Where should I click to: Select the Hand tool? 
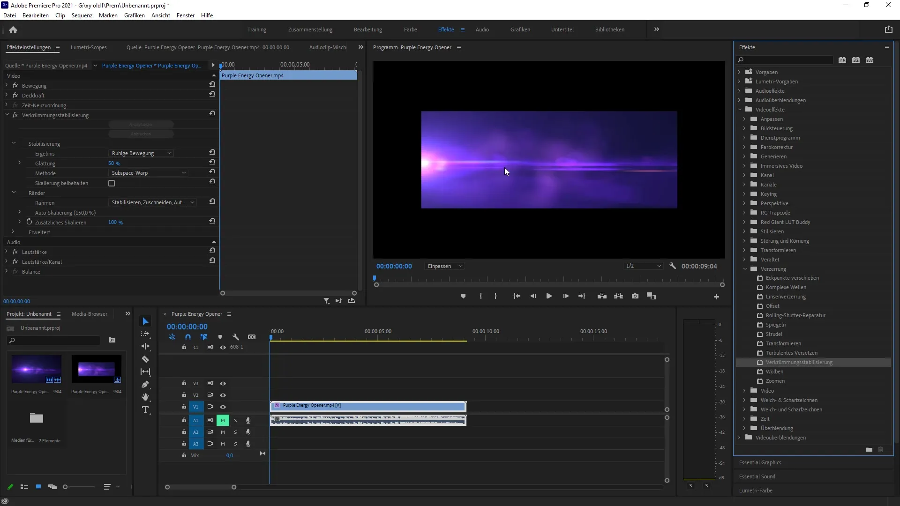[x=145, y=397]
